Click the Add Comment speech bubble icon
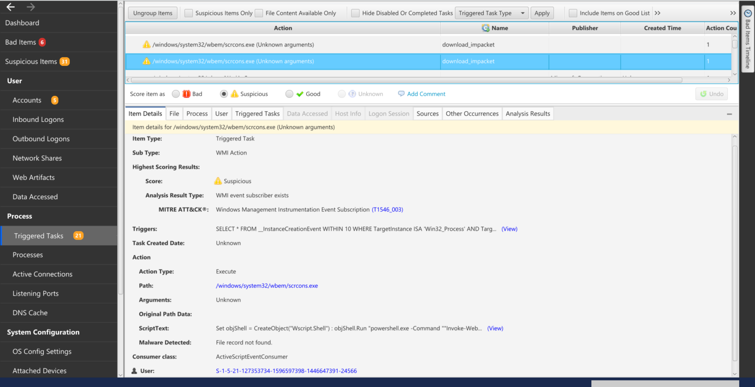 [x=402, y=93]
